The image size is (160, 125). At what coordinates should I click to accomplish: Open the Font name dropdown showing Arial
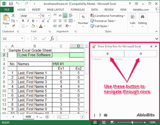[39, 16]
